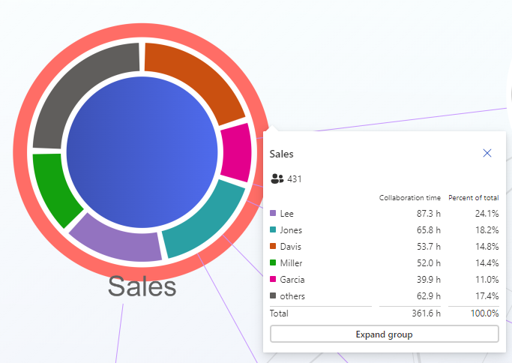Click the Percent of total column header

coord(473,198)
